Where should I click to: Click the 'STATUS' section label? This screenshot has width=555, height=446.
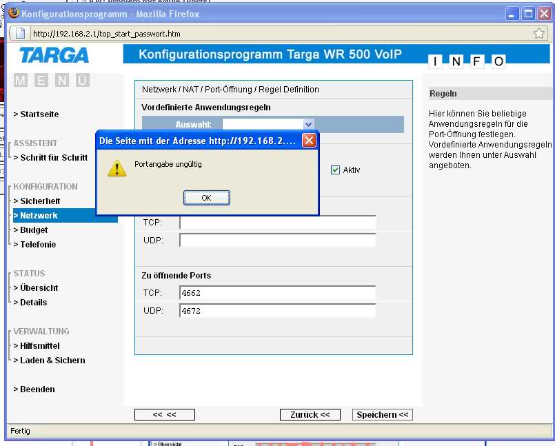click(30, 274)
